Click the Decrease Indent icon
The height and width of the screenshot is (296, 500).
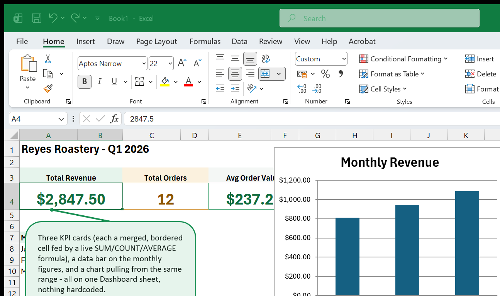220,88
